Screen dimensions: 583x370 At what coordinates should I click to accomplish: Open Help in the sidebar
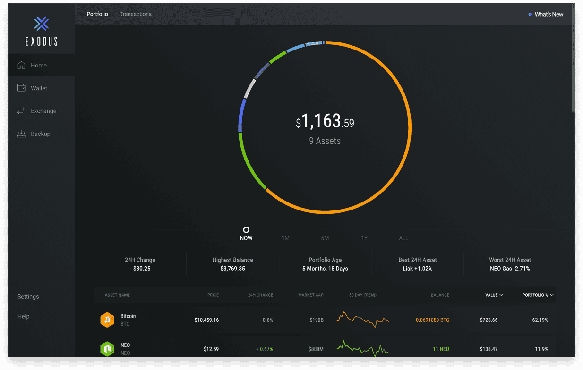coord(24,316)
